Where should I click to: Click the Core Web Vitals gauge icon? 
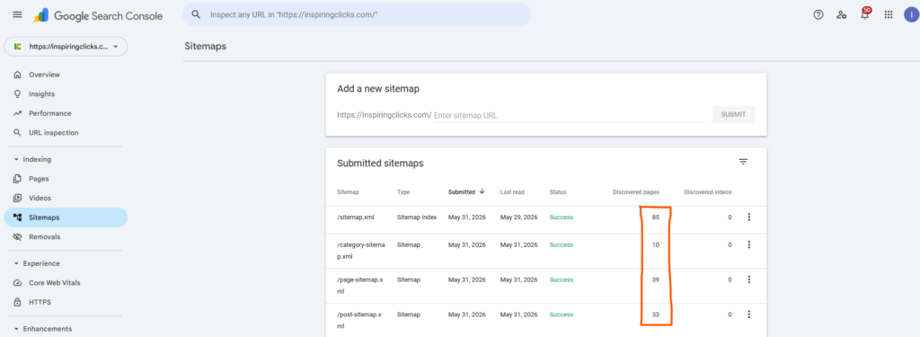point(17,282)
